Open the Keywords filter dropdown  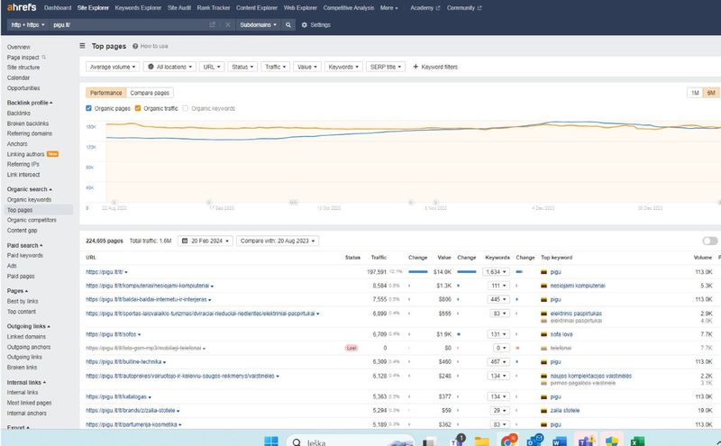tap(343, 67)
